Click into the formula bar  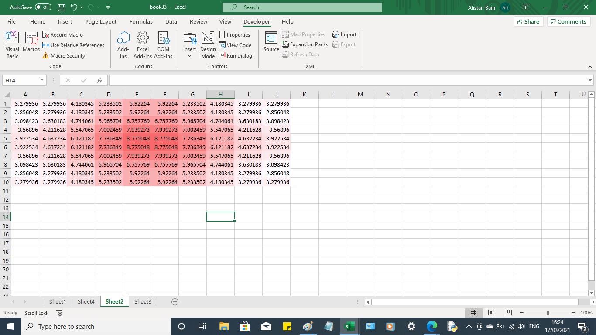click(348, 80)
